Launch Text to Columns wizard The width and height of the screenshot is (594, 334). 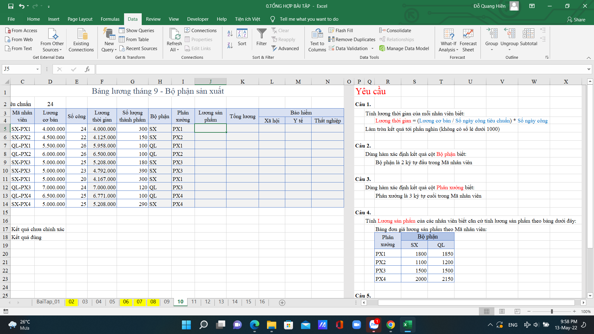(x=317, y=40)
